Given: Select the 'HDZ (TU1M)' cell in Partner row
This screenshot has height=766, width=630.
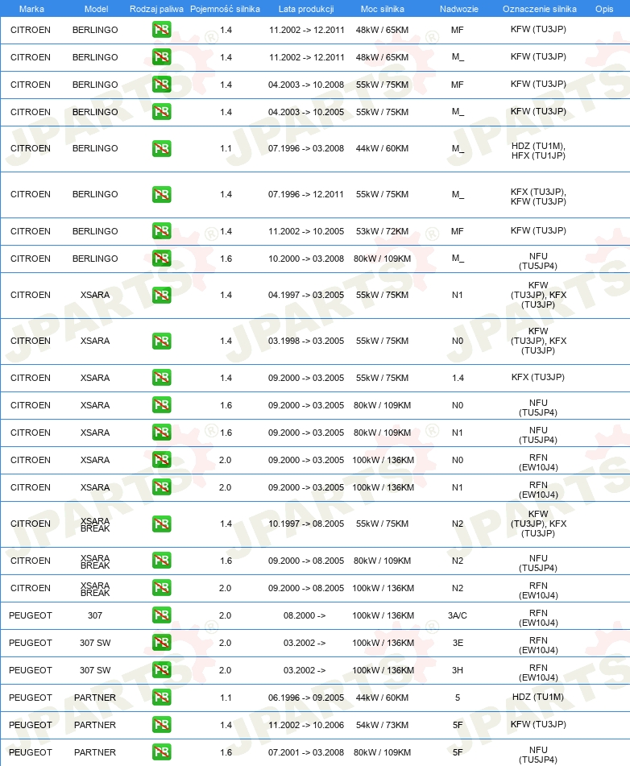Looking at the screenshot, I should click(538, 697).
